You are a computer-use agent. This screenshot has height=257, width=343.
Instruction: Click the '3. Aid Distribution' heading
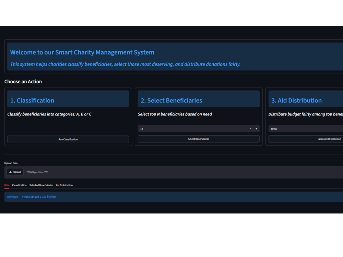(x=296, y=100)
